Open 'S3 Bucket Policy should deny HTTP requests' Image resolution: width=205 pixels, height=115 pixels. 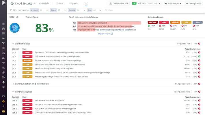tap(54, 69)
